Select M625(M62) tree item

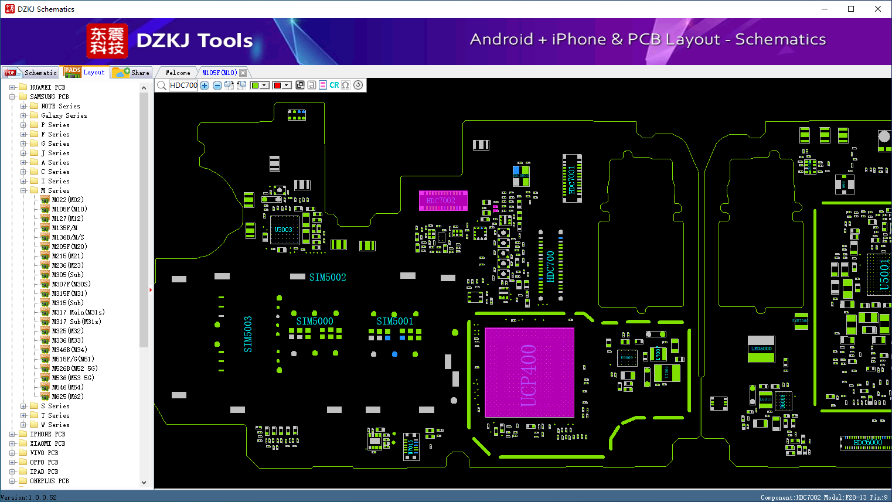(67, 397)
